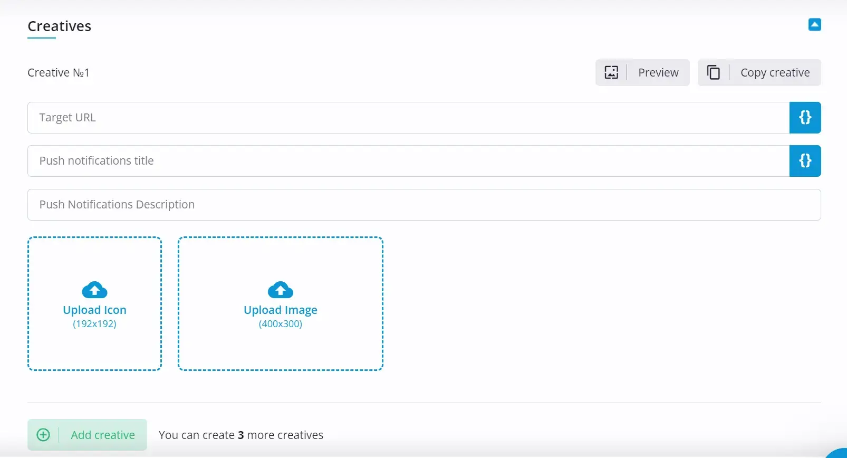The image size is (847, 458).
Task: Click the cloud icon above Upload Image
Action: [280, 290]
